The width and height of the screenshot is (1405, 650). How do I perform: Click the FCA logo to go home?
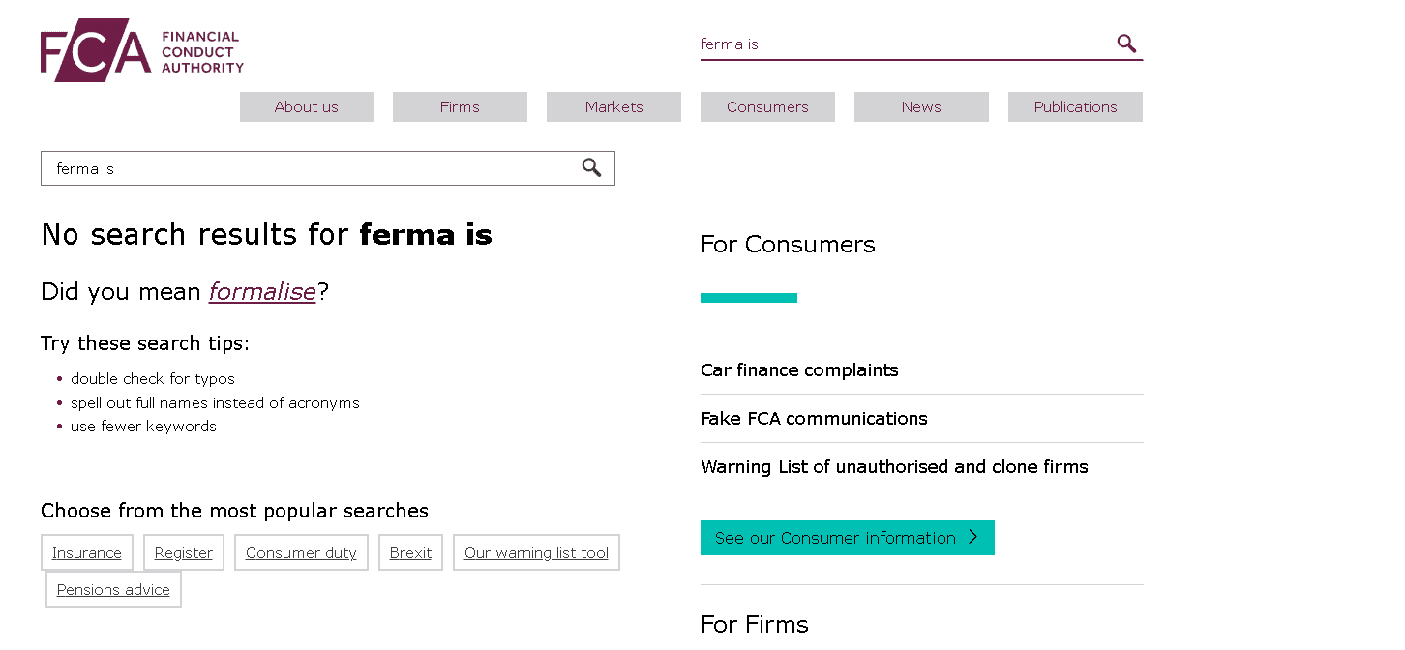142,50
